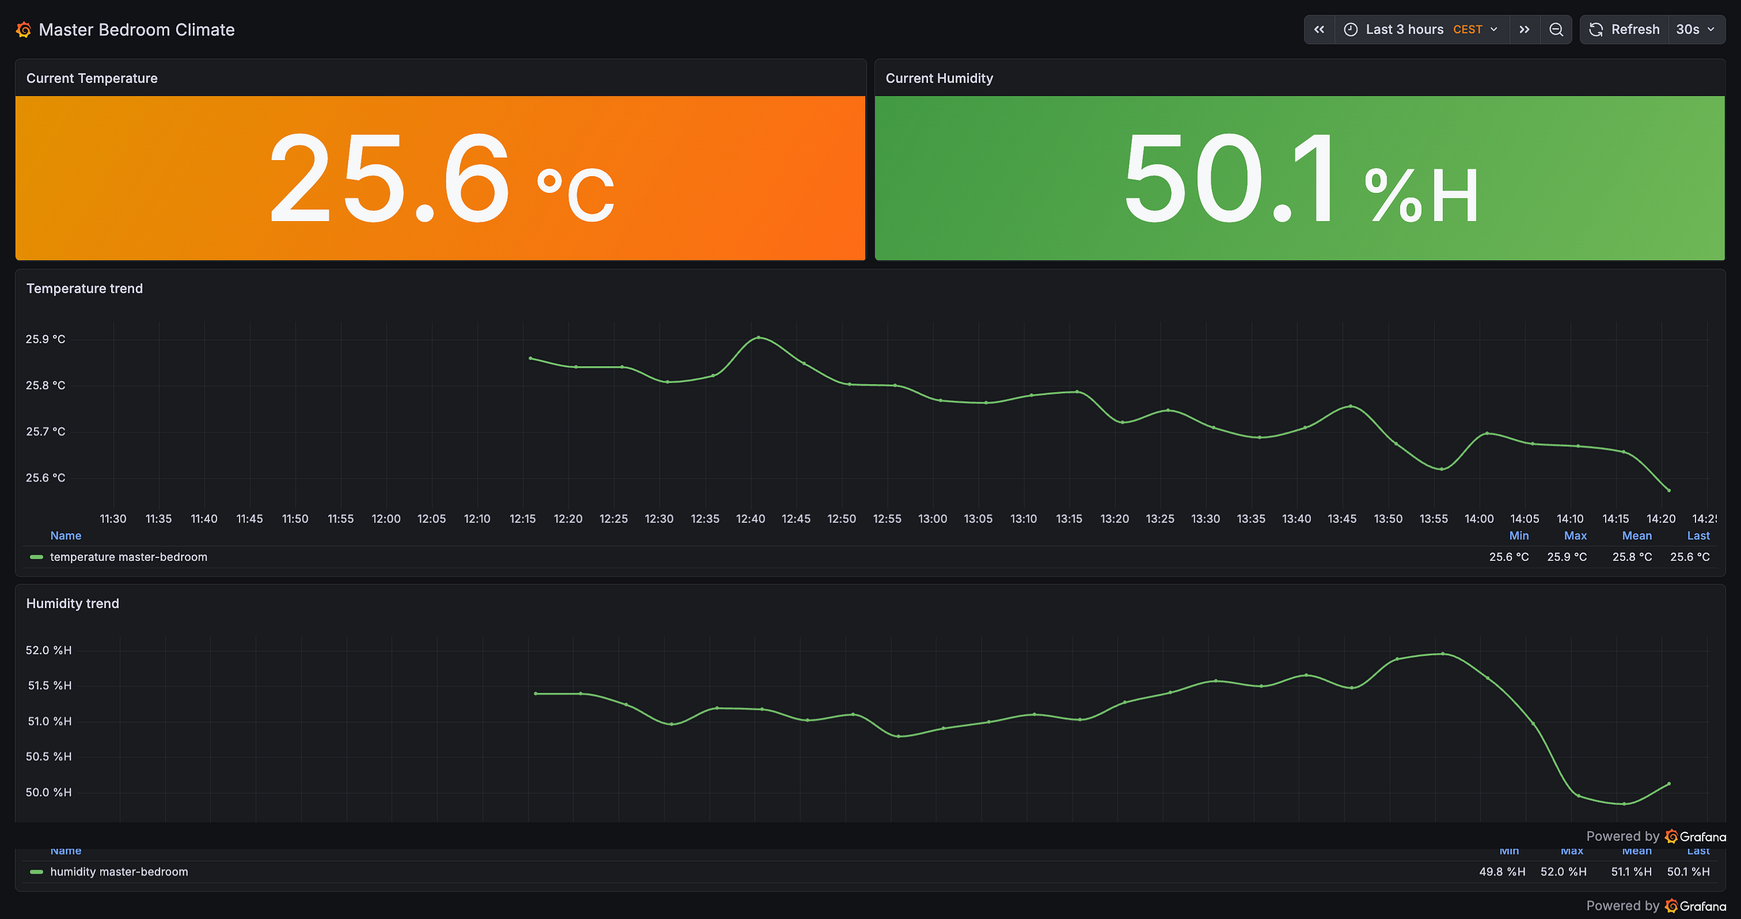Open the Temperature trend panel title

(84, 289)
